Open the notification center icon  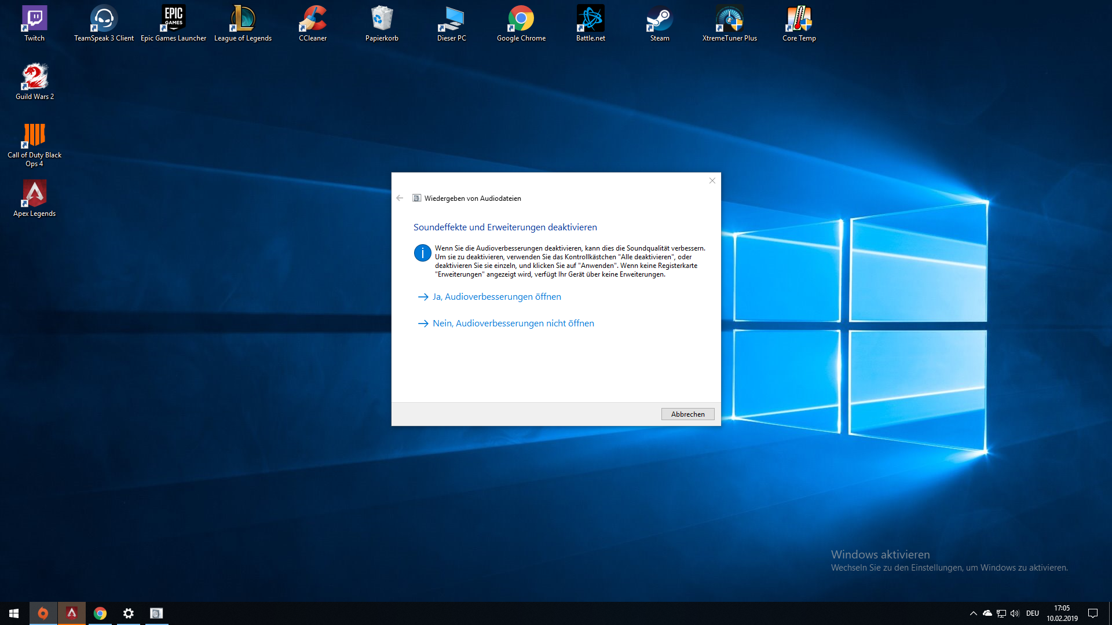(1093, 613)
